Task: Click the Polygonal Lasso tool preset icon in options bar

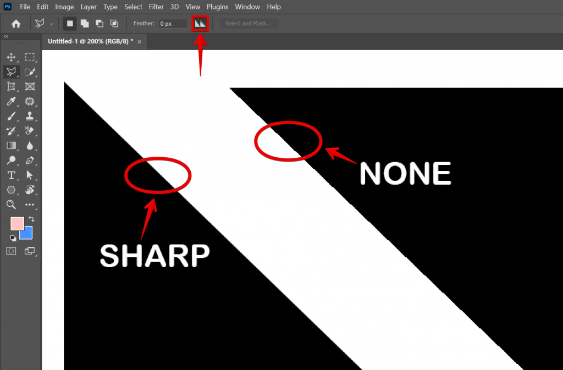Action: 40,24
